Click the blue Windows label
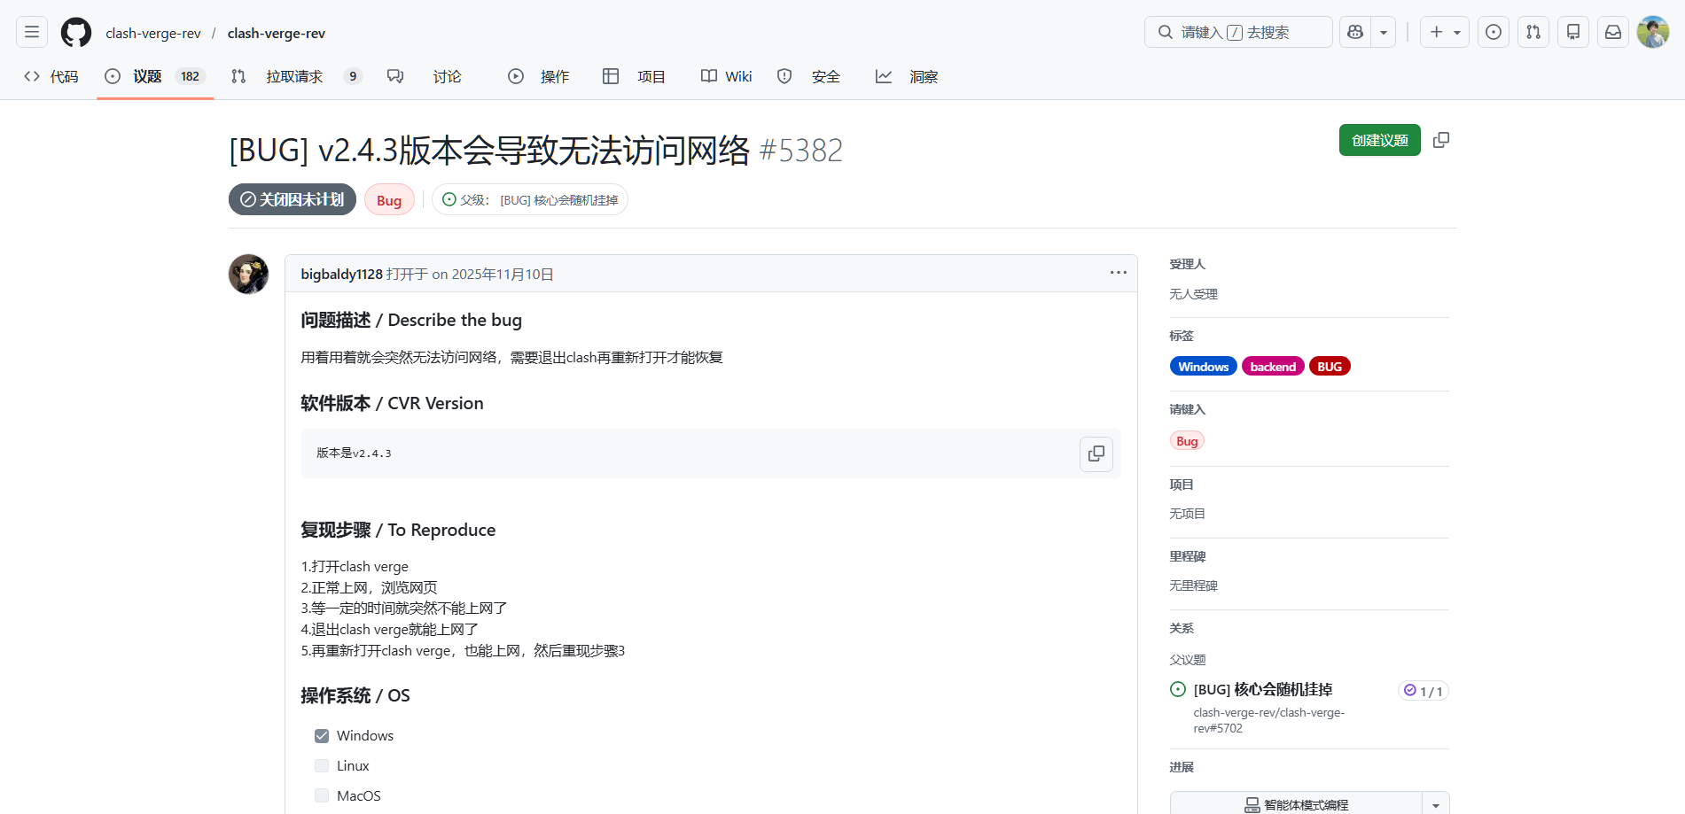 click(1203, 367)
